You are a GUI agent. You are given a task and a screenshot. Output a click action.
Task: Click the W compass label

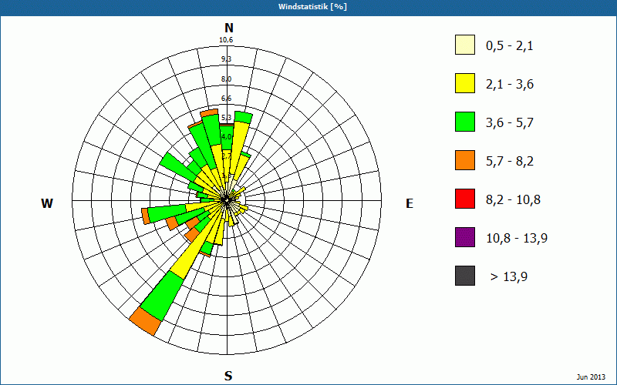coord(47,203)
